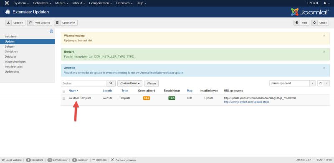Open the Componenten menu
334x163 pixels.
click(x=100, y=3)
